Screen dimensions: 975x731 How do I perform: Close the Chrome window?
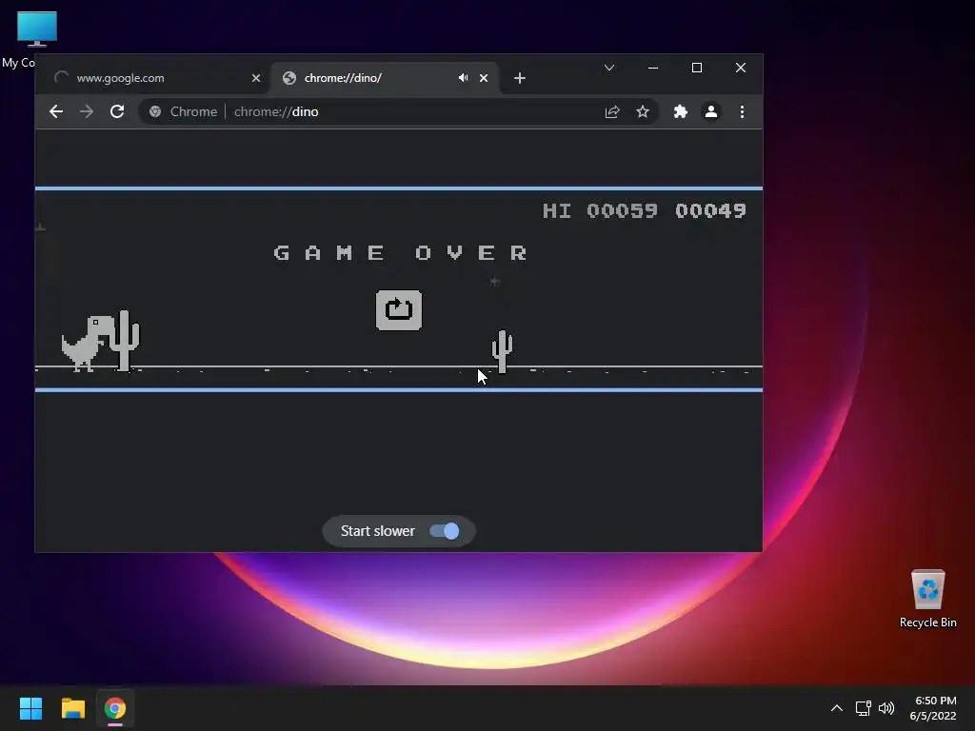click(741, 68)
